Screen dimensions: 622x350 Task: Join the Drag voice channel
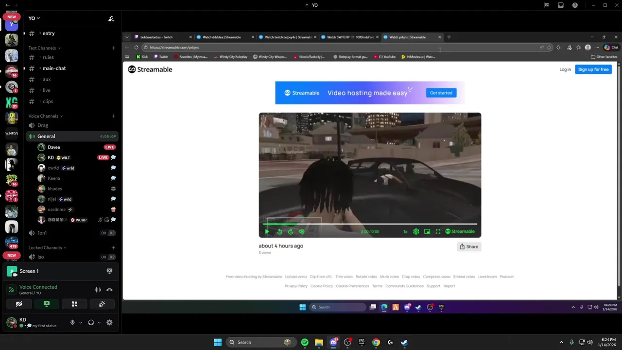pos(72,125)
